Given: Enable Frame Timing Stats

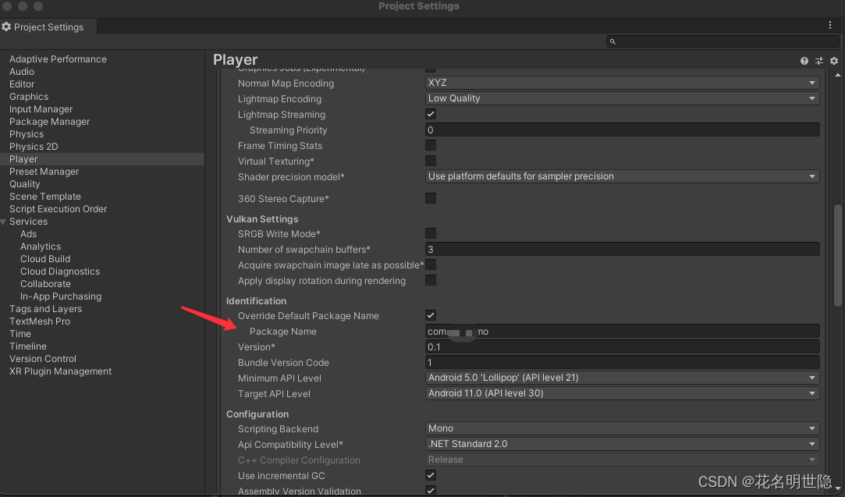Looking at the screenshot, I should pyautogui.click(x=430, y=145).
